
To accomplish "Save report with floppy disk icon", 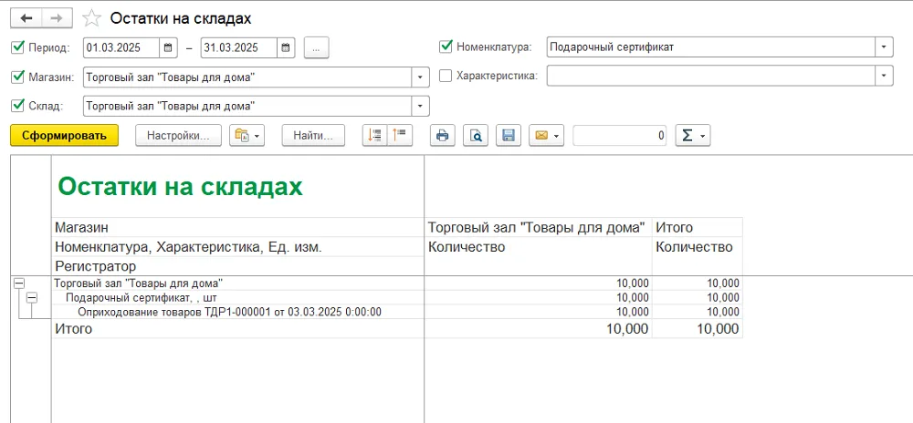I will pos(508,136).
